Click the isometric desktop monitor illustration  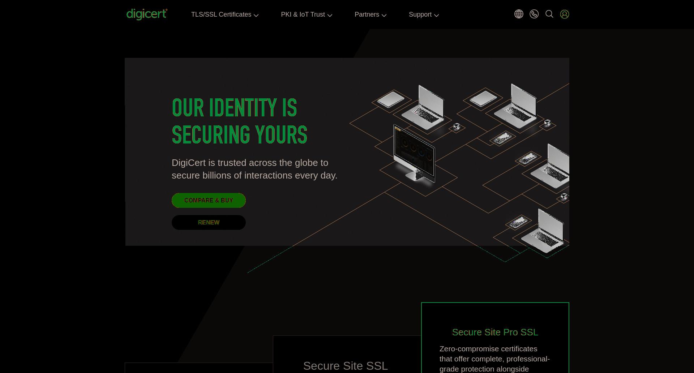(x=414, y=154)
